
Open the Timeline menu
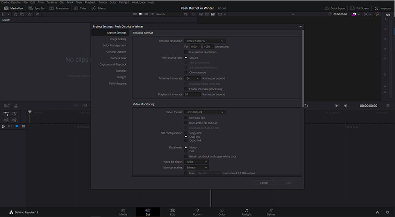point(51,2)
